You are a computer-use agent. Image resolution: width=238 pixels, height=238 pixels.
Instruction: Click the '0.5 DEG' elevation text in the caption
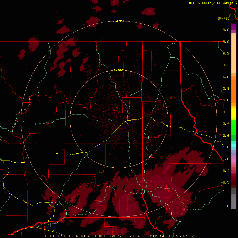[132, 236]
